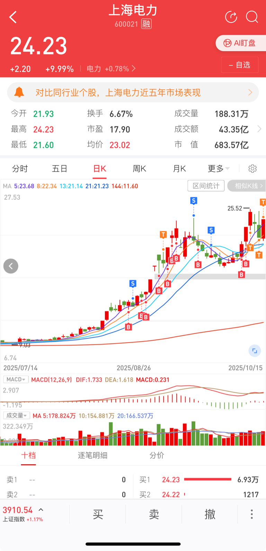The image size is (266, 551).
Task: Open 成交量 indicator dropdown
Action: point(17,416)
